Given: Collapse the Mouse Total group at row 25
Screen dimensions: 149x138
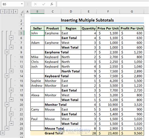Looking at the screenshot, I should tap(7, 128).
